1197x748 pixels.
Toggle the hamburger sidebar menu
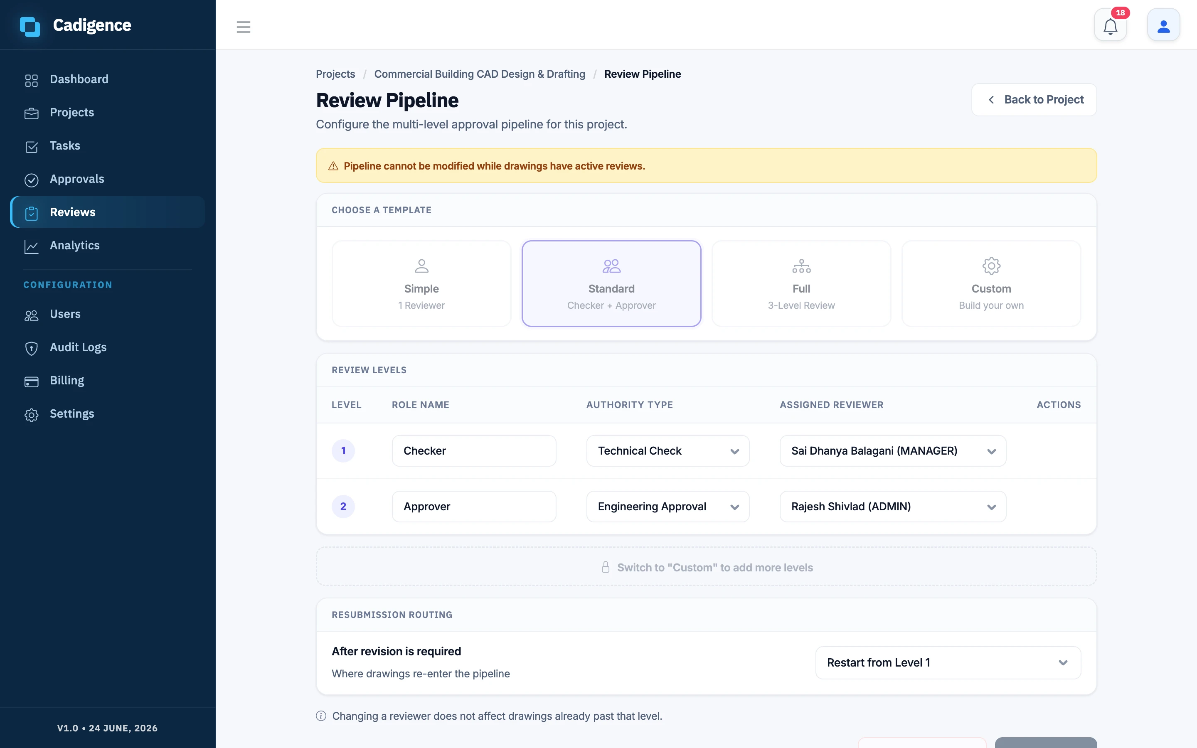pos(244,27)
